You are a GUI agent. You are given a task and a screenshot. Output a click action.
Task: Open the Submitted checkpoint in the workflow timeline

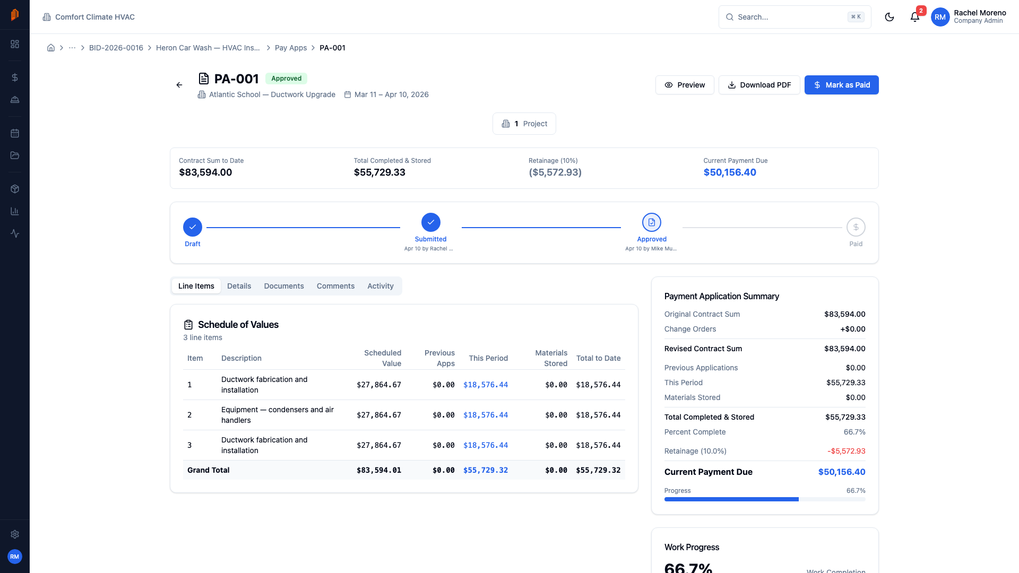[x=430, y=222]
